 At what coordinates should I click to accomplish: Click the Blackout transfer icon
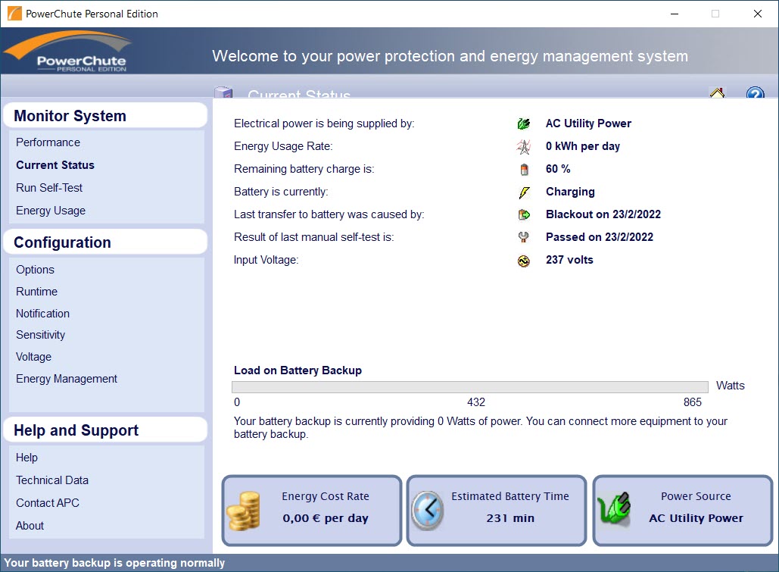(x=524, y=214)
